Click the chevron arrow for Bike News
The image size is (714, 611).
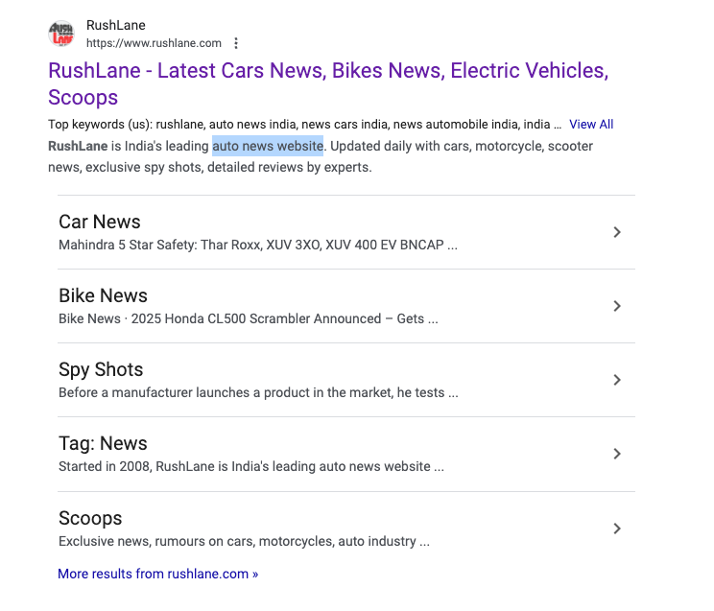(617, 306)
